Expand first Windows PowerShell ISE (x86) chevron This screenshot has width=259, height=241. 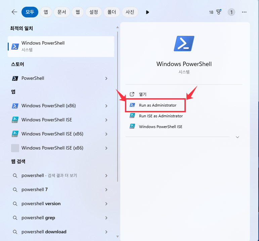106,134
